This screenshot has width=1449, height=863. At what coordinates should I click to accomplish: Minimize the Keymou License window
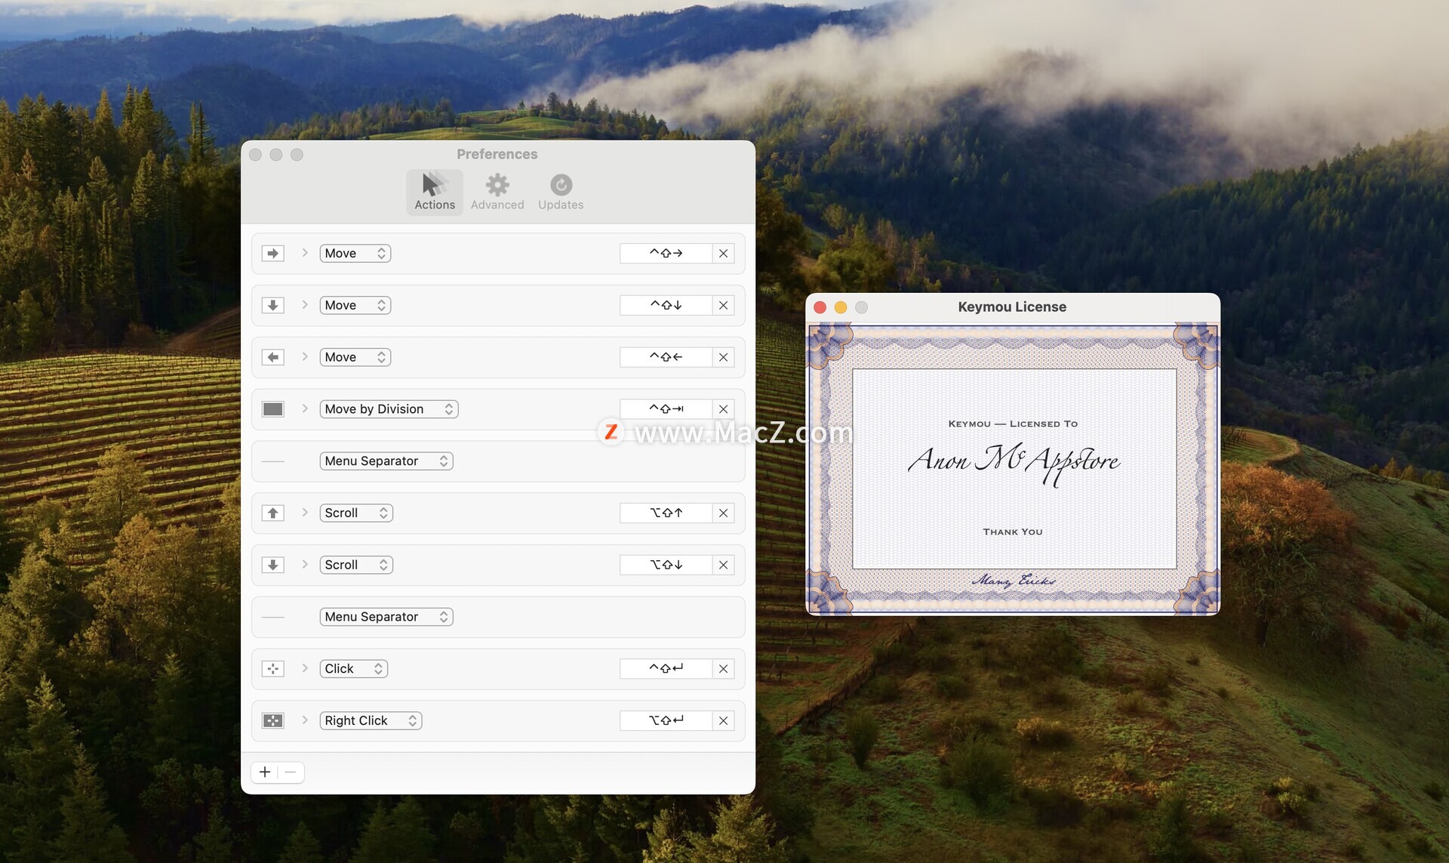[841, 307]
